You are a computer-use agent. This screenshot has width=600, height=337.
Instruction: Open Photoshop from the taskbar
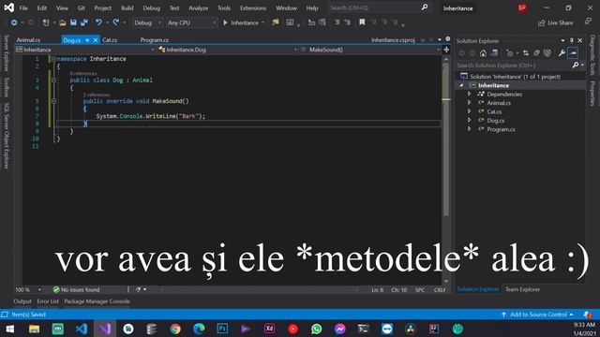point(222,329)
